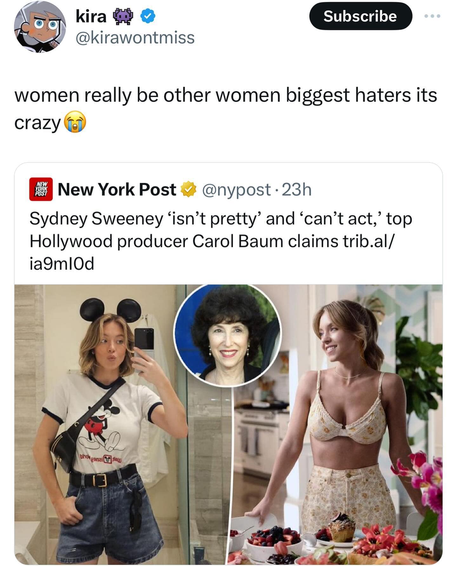This screenshot has width=457, height=566.
Task: Click the 23h timestamp on quoted post
Action: point(297,190)
